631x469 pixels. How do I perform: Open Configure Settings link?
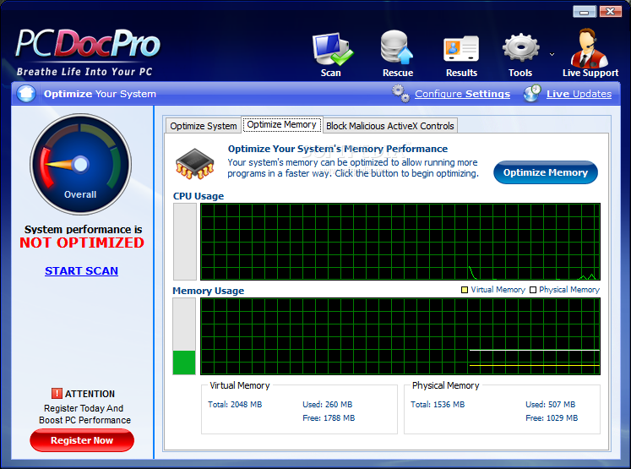tap(462, 94)
